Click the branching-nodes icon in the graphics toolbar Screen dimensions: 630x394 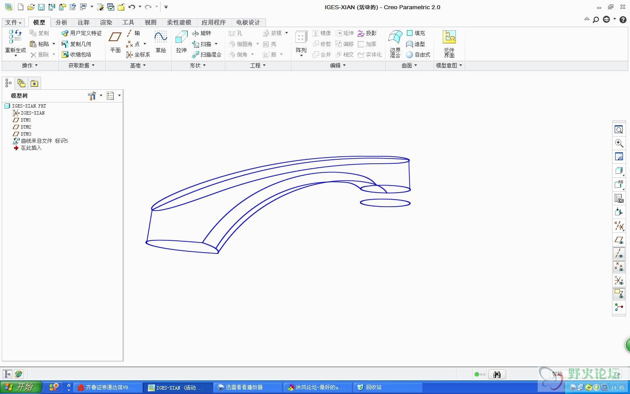pyautogui.click(x=619, y=307)
